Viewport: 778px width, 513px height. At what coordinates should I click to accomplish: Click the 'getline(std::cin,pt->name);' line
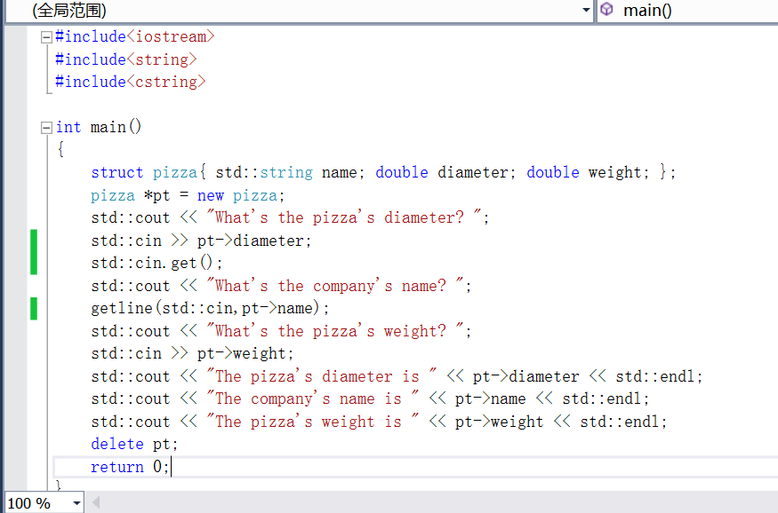pyautogui.click(x=210, y=309)
